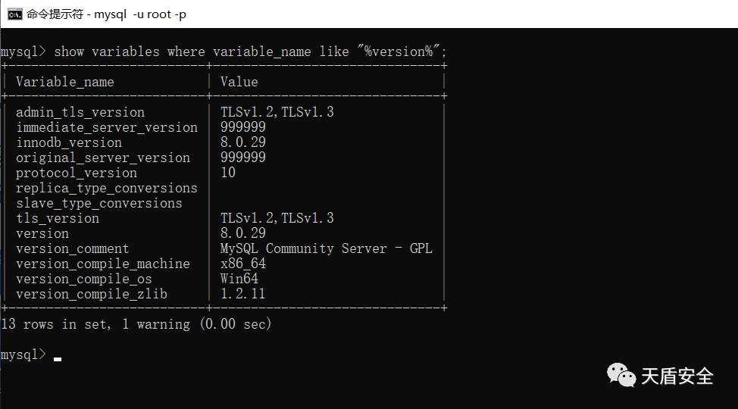Click the WeChat logo watermark
738x409 pixels.
click(x=621, y=375)
